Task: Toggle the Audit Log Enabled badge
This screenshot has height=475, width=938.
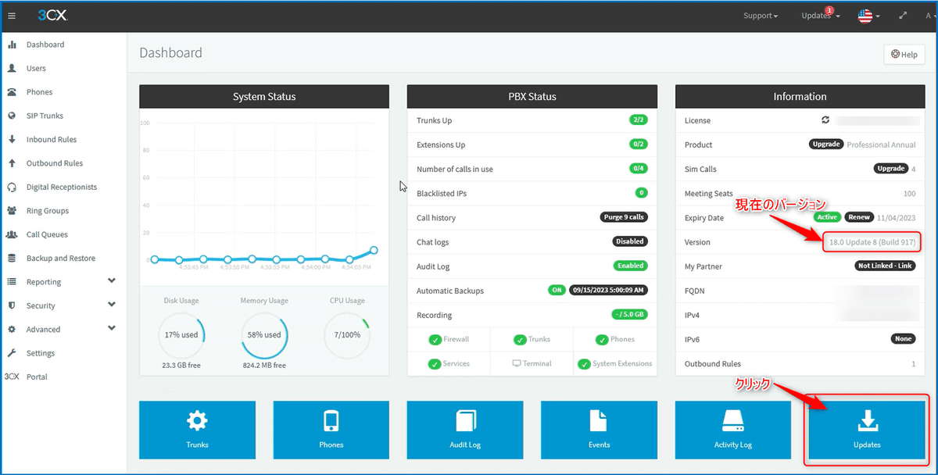Action: 630,266
